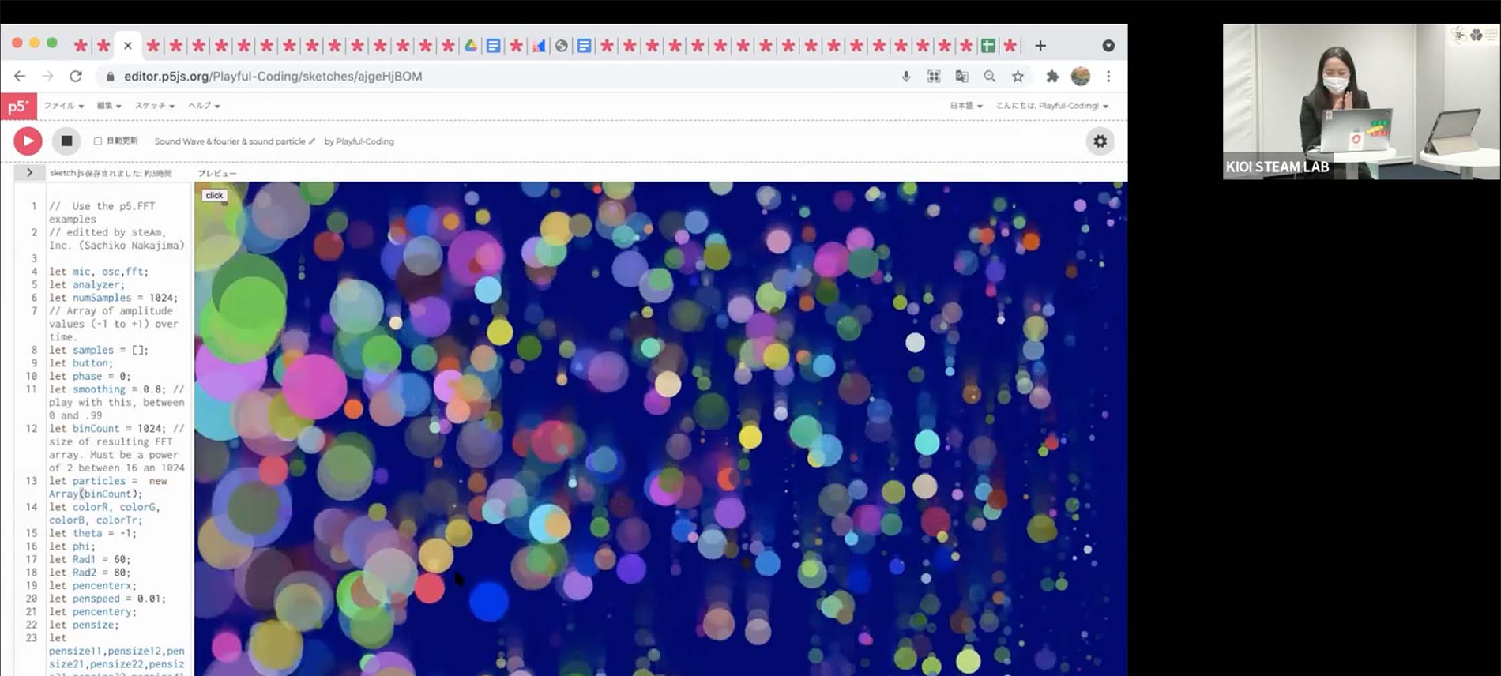Screen dimensions: 1501x676
Task: Reload the page
Action: (x=76, y=77)
